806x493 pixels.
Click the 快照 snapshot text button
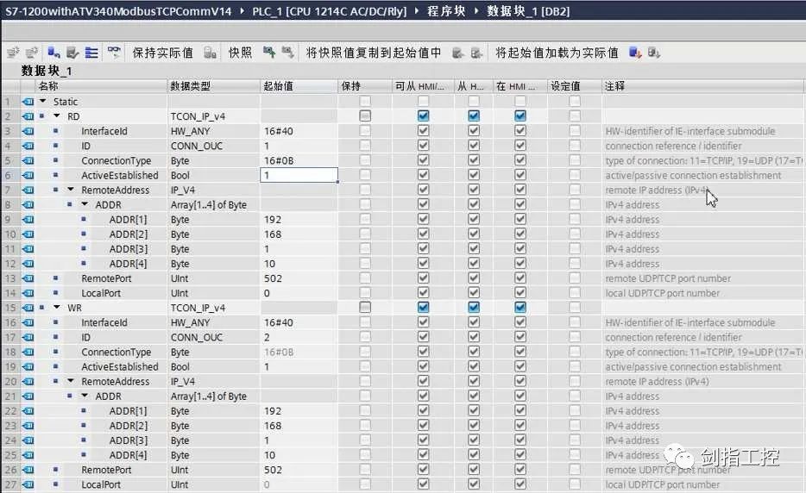(240, 53)
